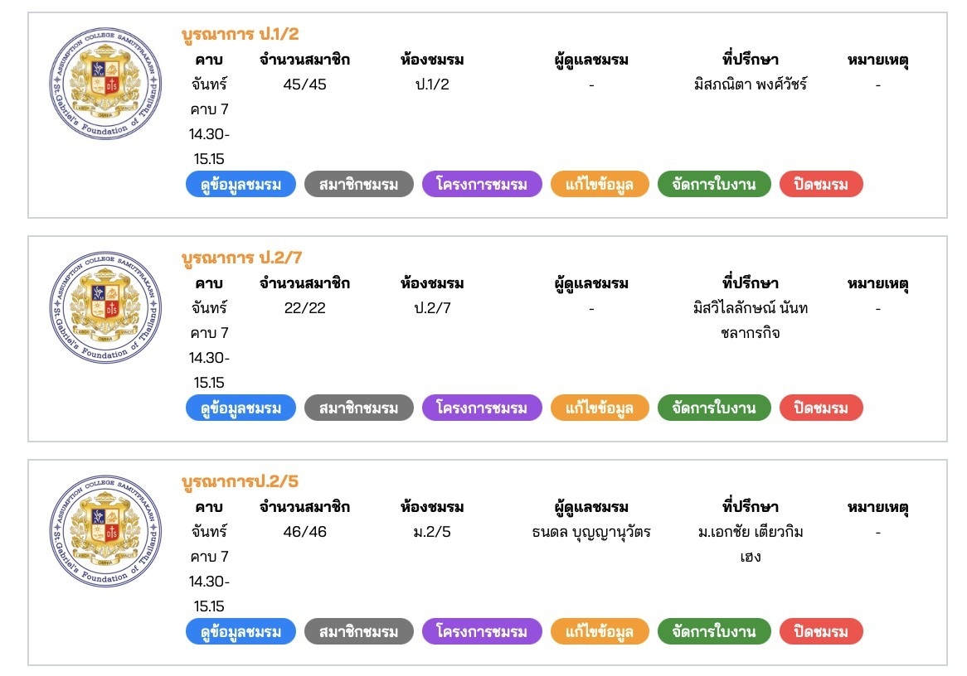Screen dimensions: 967x676
Task: View ดูข้อมูลชมรม for บูรณาการป.2/5
Action: (x=241, y=631)
